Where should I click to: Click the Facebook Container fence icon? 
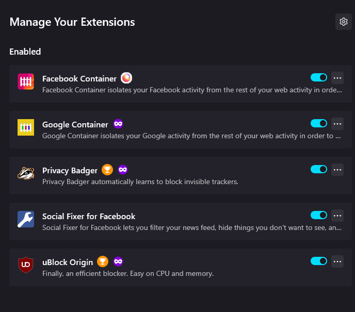click(26, 81)
